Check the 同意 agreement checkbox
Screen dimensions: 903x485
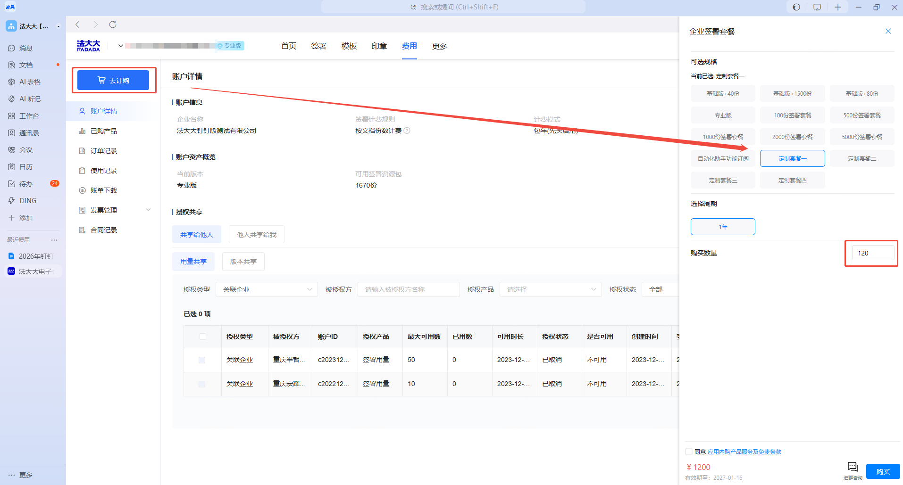[689, 452]
